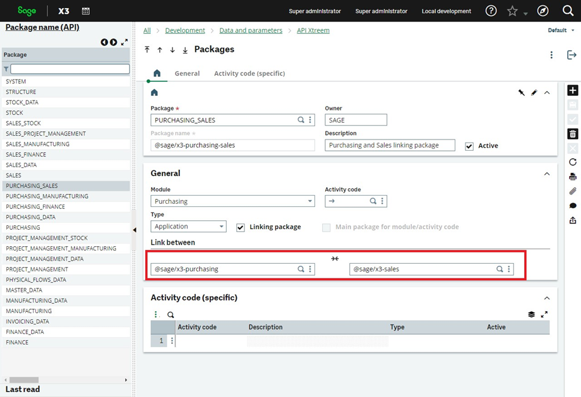Screen dimensions: 581x397
Task: Search in the Package field lookup
Action: coord(301,120)
